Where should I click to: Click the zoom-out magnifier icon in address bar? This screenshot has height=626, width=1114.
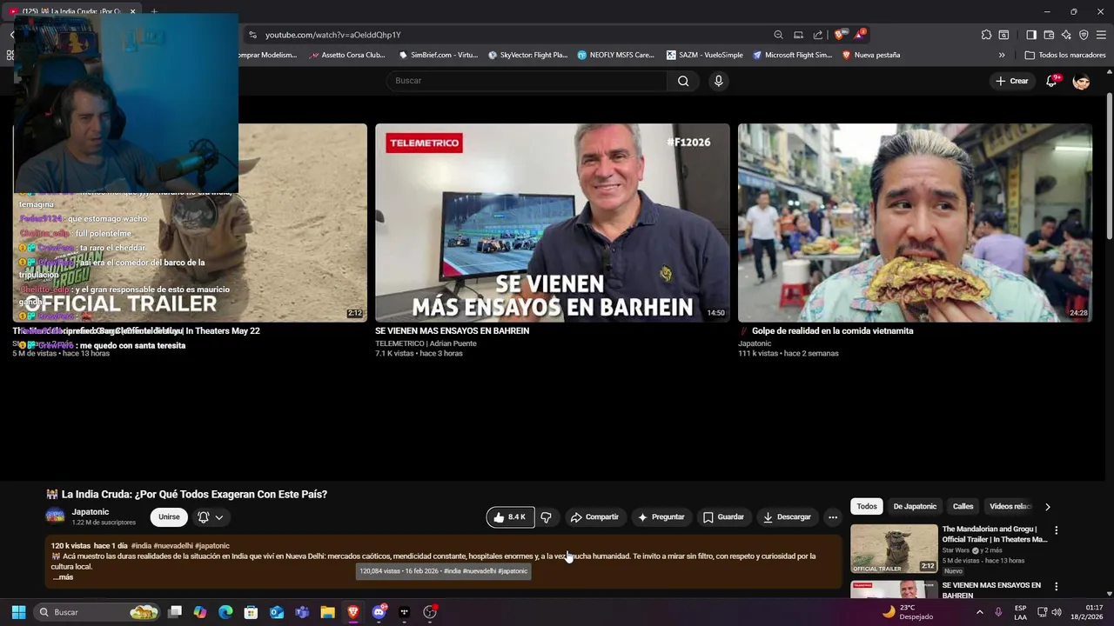(778, 35)
